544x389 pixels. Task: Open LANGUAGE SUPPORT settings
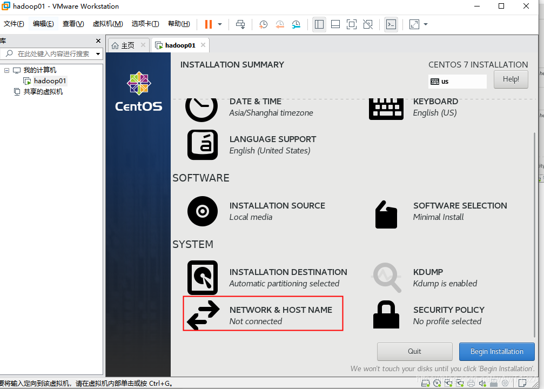(252, 145)
